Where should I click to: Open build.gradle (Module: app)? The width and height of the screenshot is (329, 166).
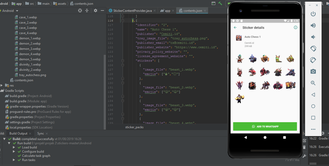[26, 101]
